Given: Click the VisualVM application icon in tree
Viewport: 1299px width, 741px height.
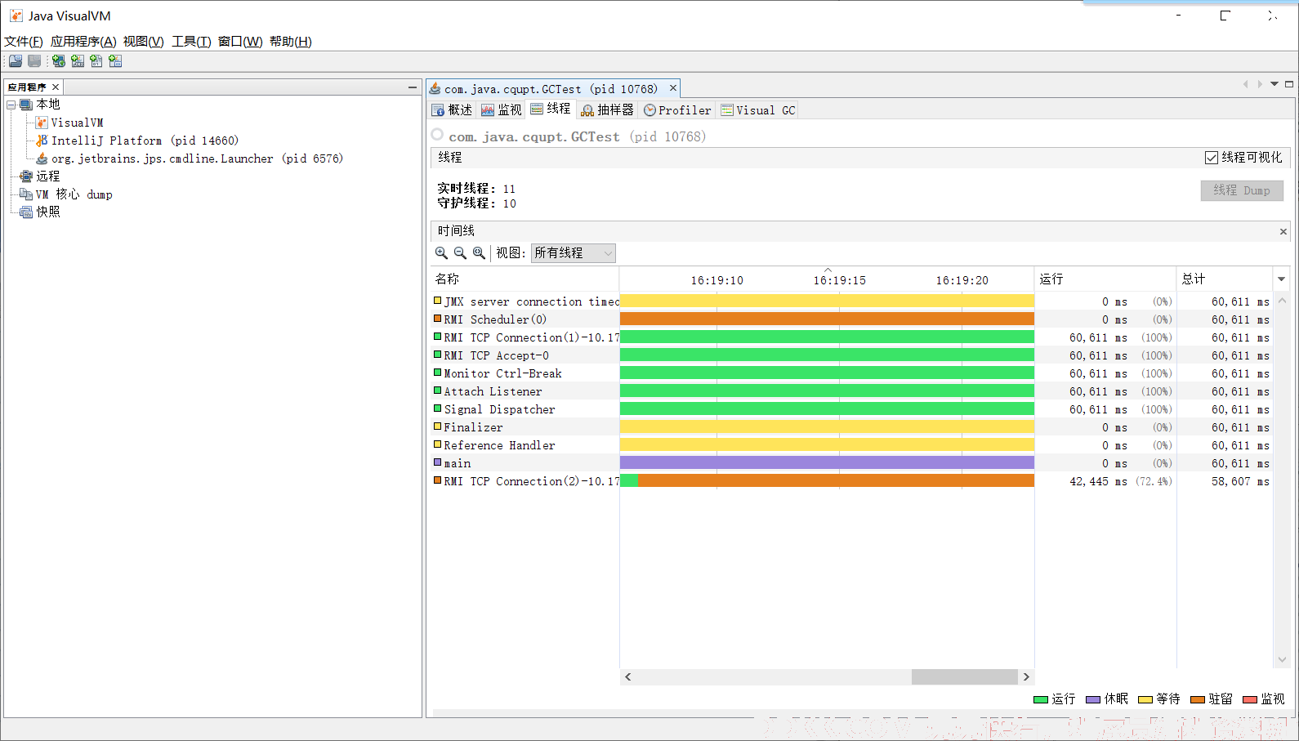Looking at the screenshot, I should 42,123.
